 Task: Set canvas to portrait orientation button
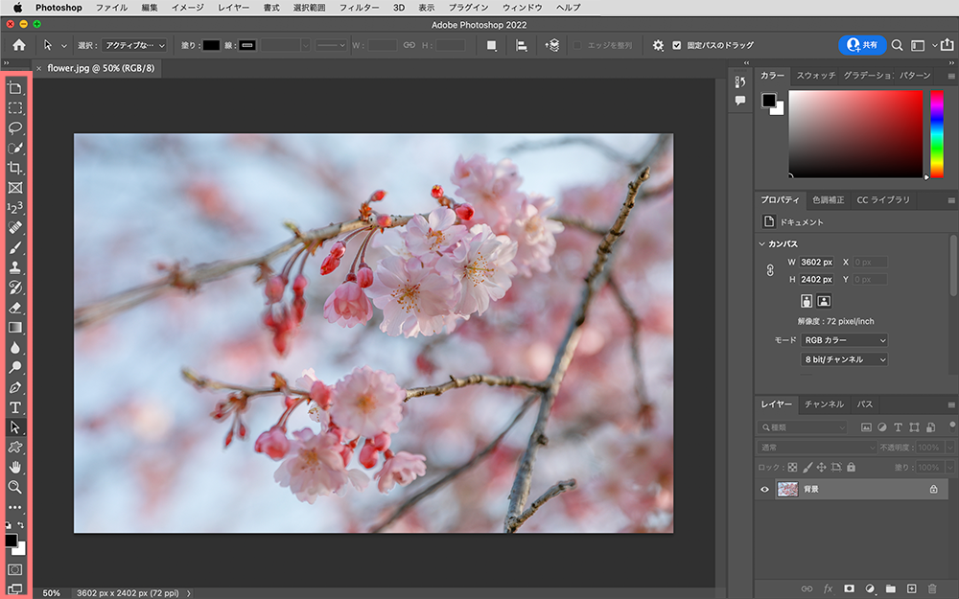tap(807, 301)
